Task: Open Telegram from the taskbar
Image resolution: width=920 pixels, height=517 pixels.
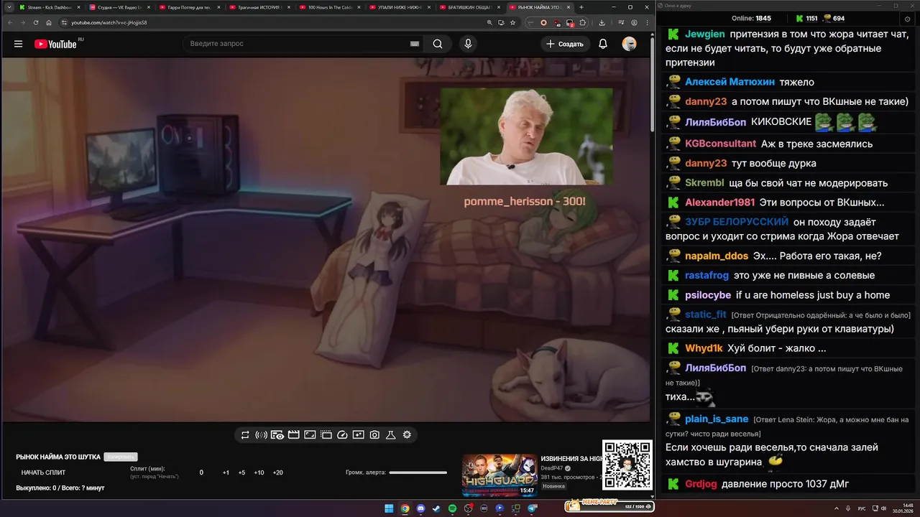Action: 532,508
